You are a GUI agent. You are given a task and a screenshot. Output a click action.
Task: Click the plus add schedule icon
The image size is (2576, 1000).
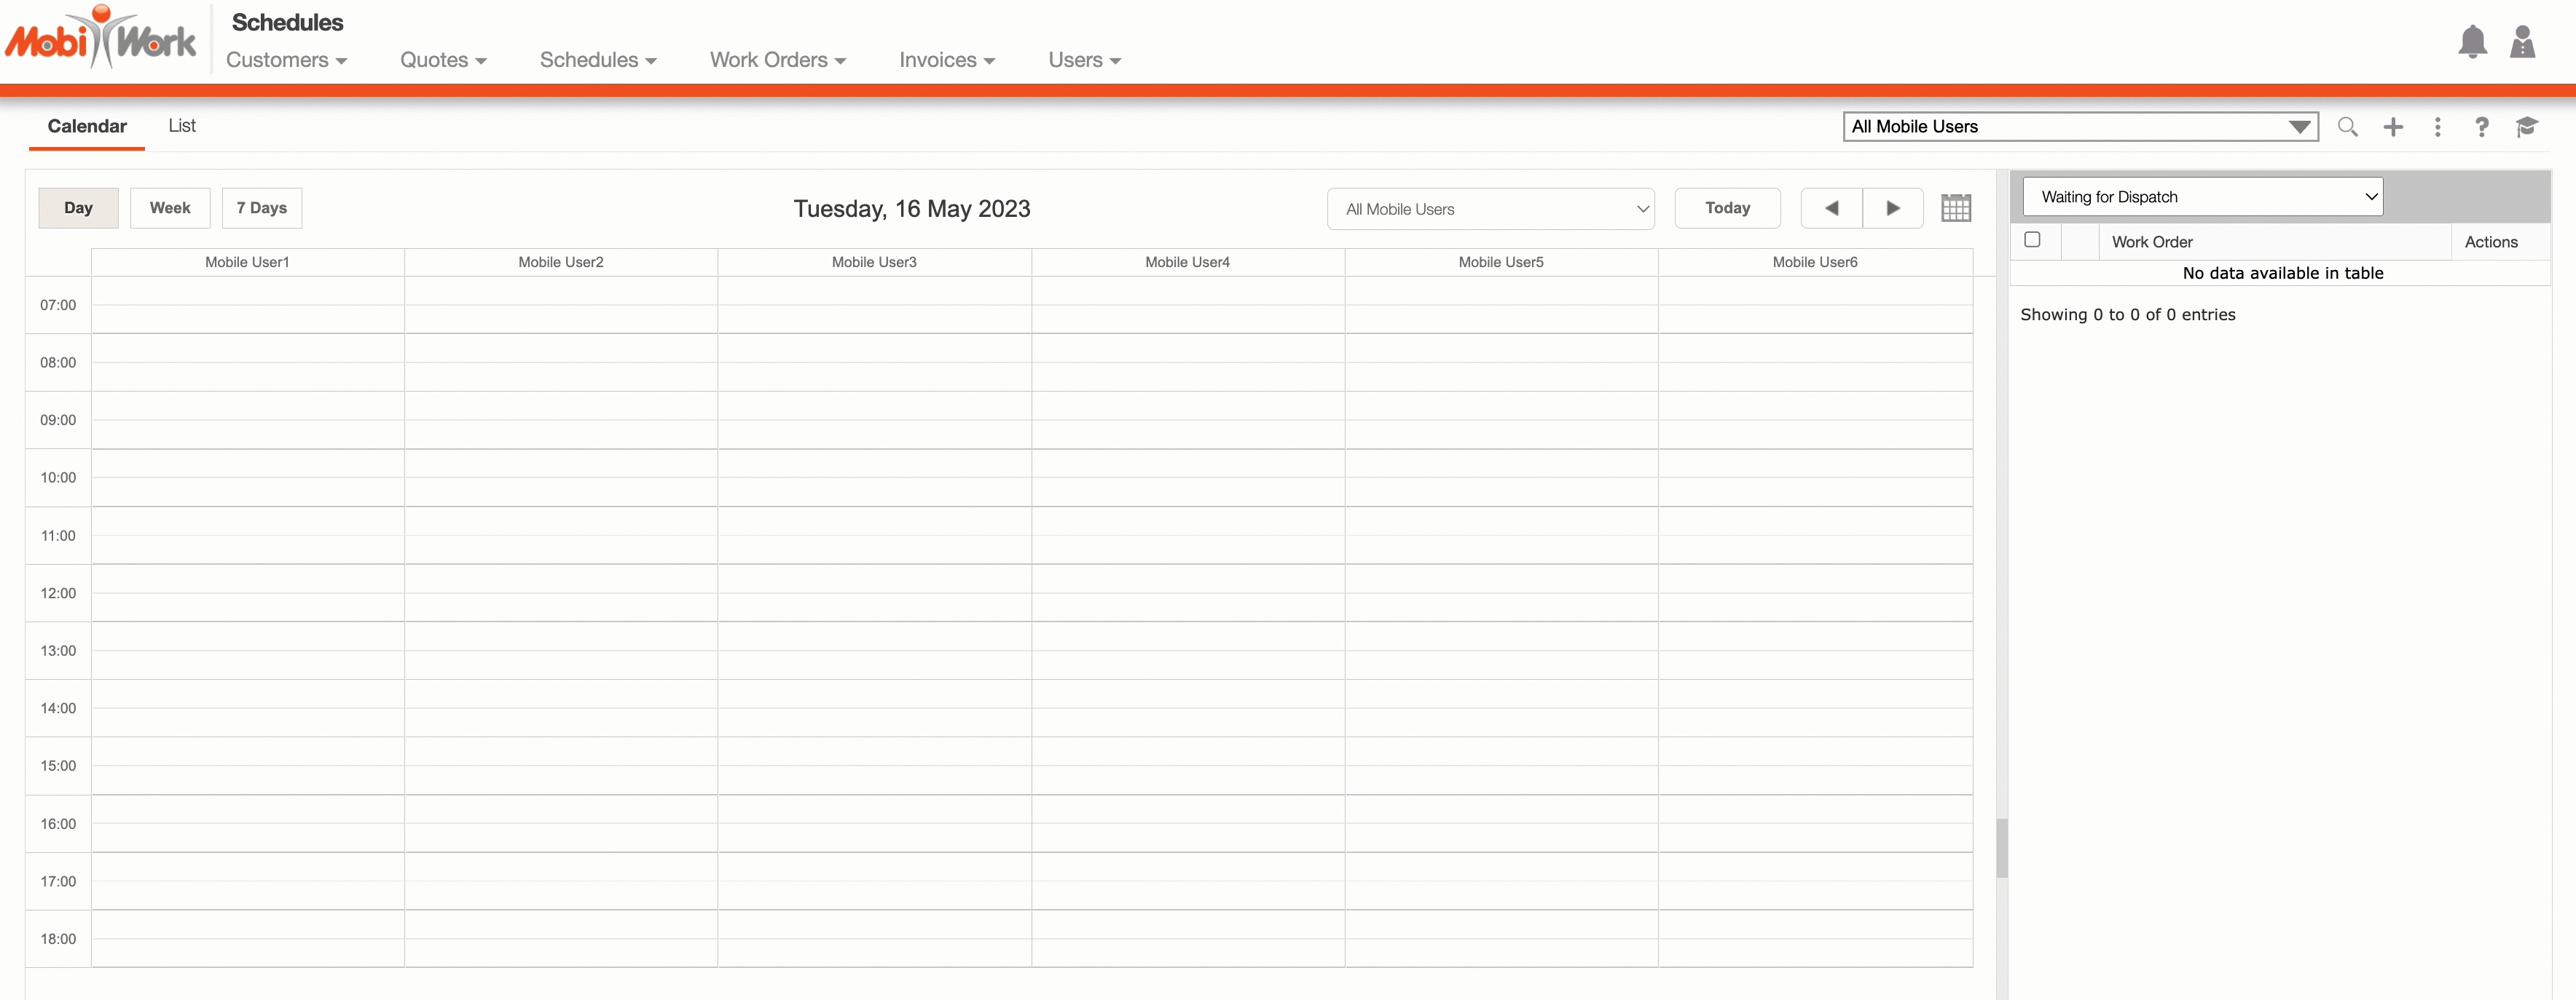click(x=2393, y=127)
